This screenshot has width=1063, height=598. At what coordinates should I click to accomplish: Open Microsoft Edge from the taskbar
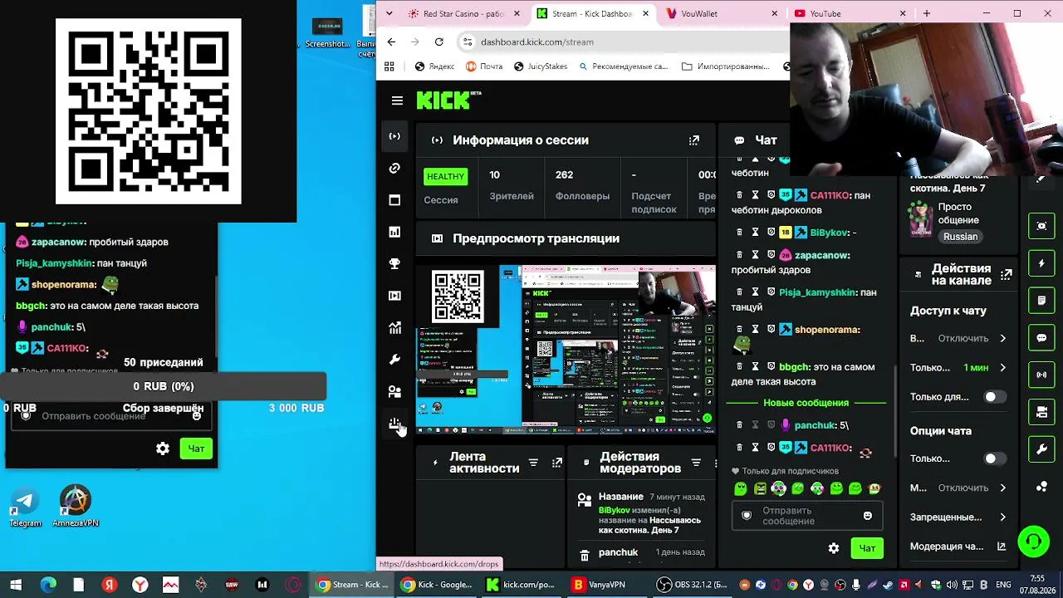tap(47, 585)
